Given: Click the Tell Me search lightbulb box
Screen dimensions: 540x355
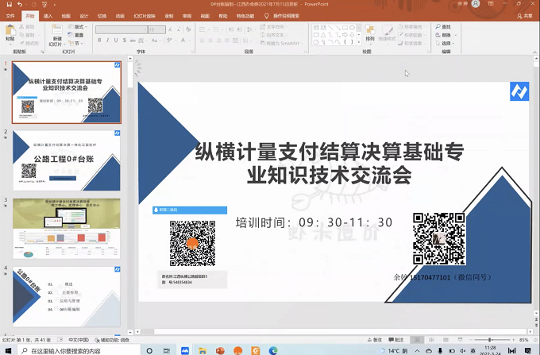Looking at the screenshot, I should [x=283, y=16].
